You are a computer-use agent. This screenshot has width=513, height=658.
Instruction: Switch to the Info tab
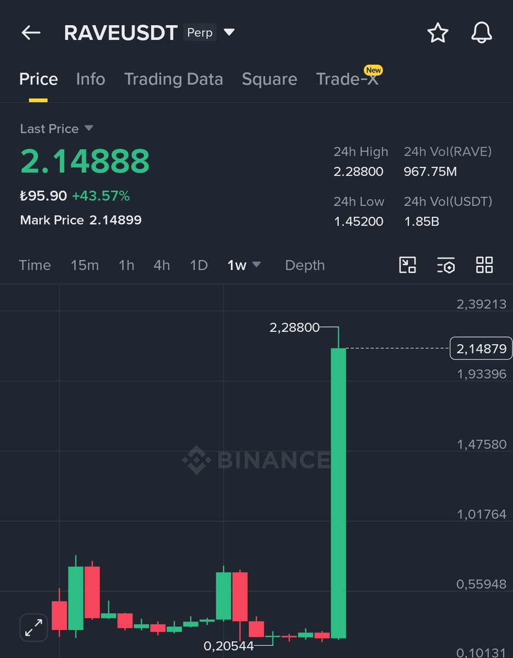(90, 79)
